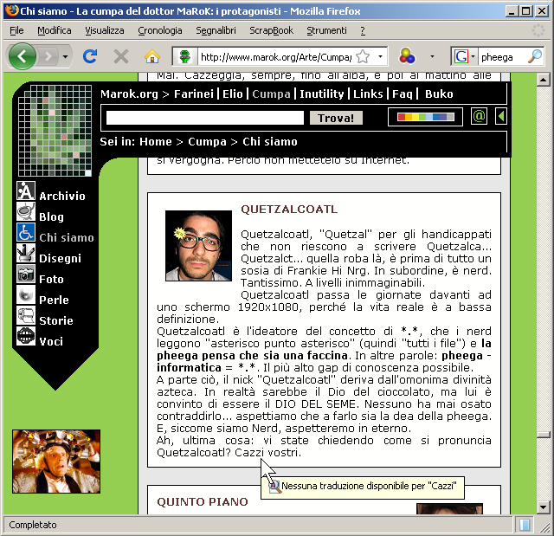Click the Voci mouth icon
This screenshot has width=554, height=536.
[x=26, y=338]
